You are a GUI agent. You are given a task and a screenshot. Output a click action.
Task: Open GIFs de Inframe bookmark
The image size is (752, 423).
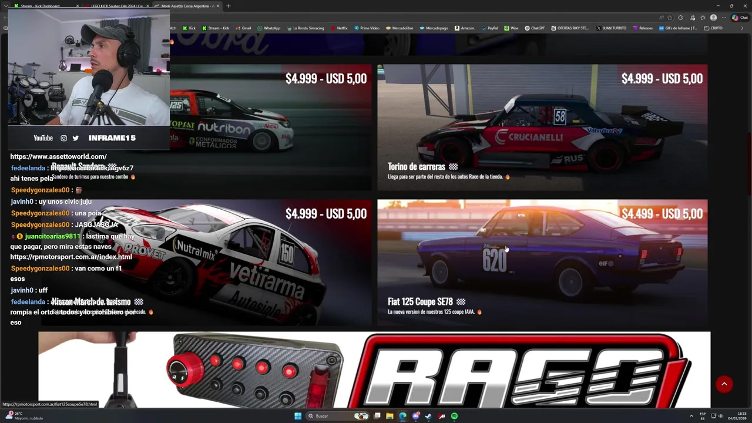[678, 28]
